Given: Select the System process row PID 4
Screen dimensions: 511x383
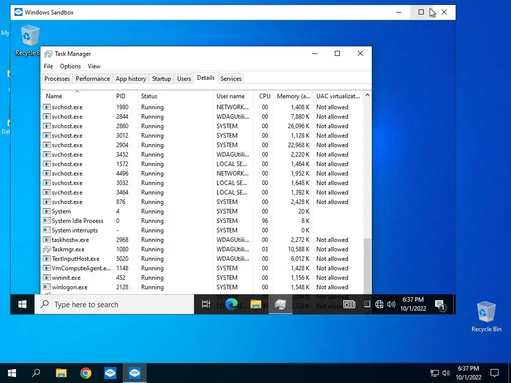Looking at the screenshot, I should tap(203, 211).
